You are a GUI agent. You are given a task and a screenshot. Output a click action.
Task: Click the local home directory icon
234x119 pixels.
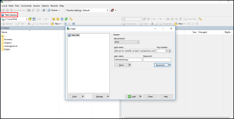click(62, 19)
